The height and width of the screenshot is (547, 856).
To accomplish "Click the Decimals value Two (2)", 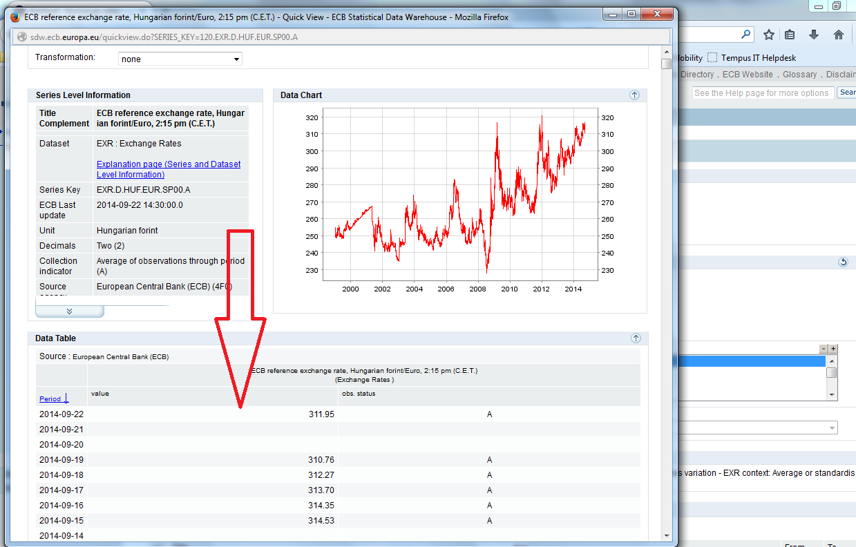I will tap(111, 246).
